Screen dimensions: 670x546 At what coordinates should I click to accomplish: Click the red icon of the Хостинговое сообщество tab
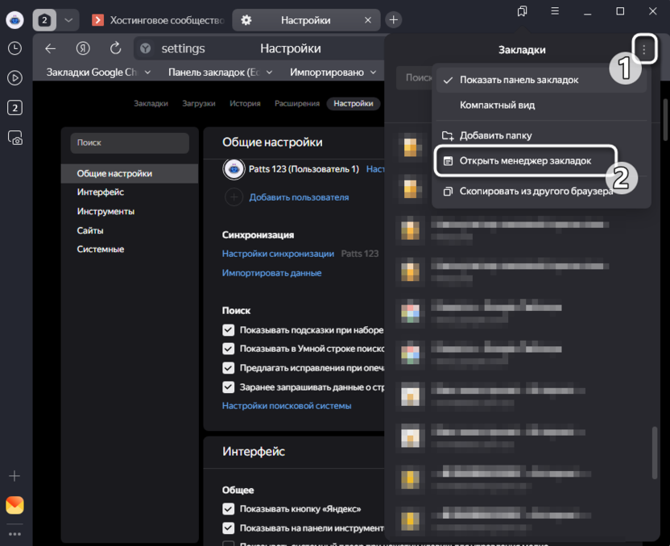(x=98, y=20)
